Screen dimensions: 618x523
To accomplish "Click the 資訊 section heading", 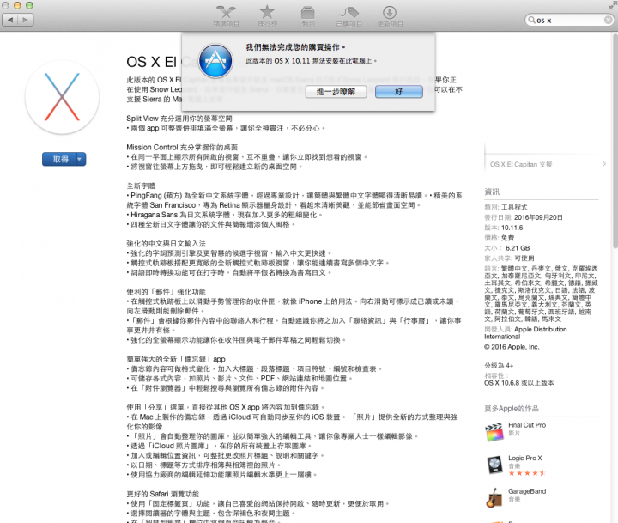I will pos(492,192).
